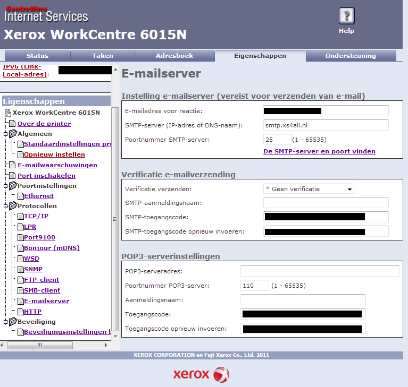Click the POP3-serveradres field
This screenshot has height=387, width=408.
320,271
